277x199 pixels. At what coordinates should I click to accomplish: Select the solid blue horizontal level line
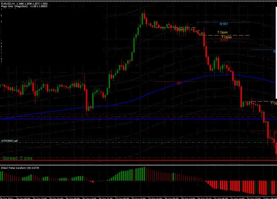[139, 119]
